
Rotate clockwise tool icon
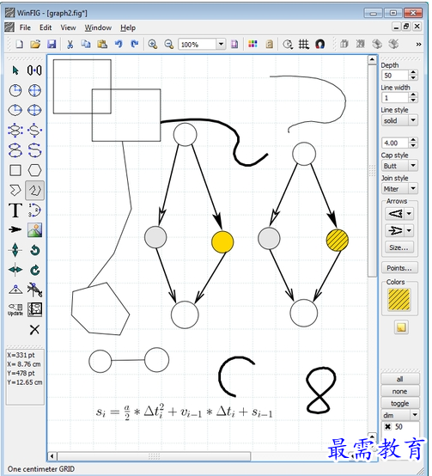tap(35, 270)
